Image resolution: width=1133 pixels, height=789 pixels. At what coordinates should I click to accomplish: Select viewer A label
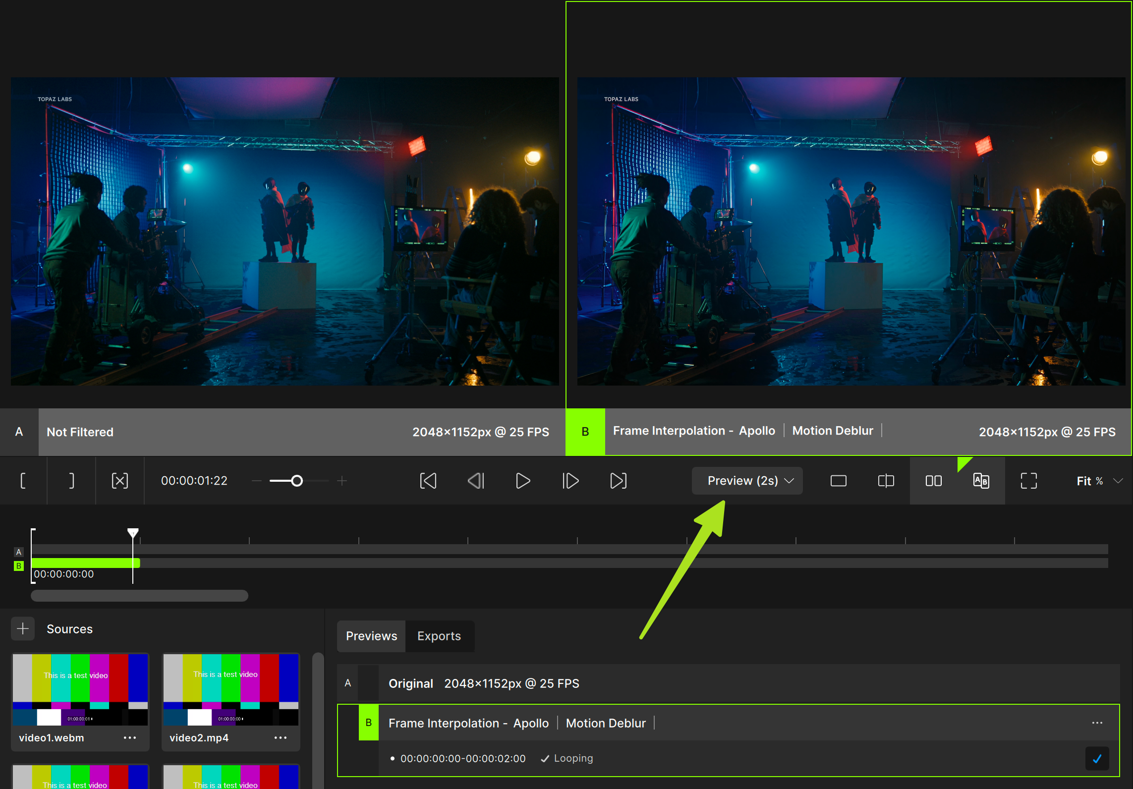(19, 432)
